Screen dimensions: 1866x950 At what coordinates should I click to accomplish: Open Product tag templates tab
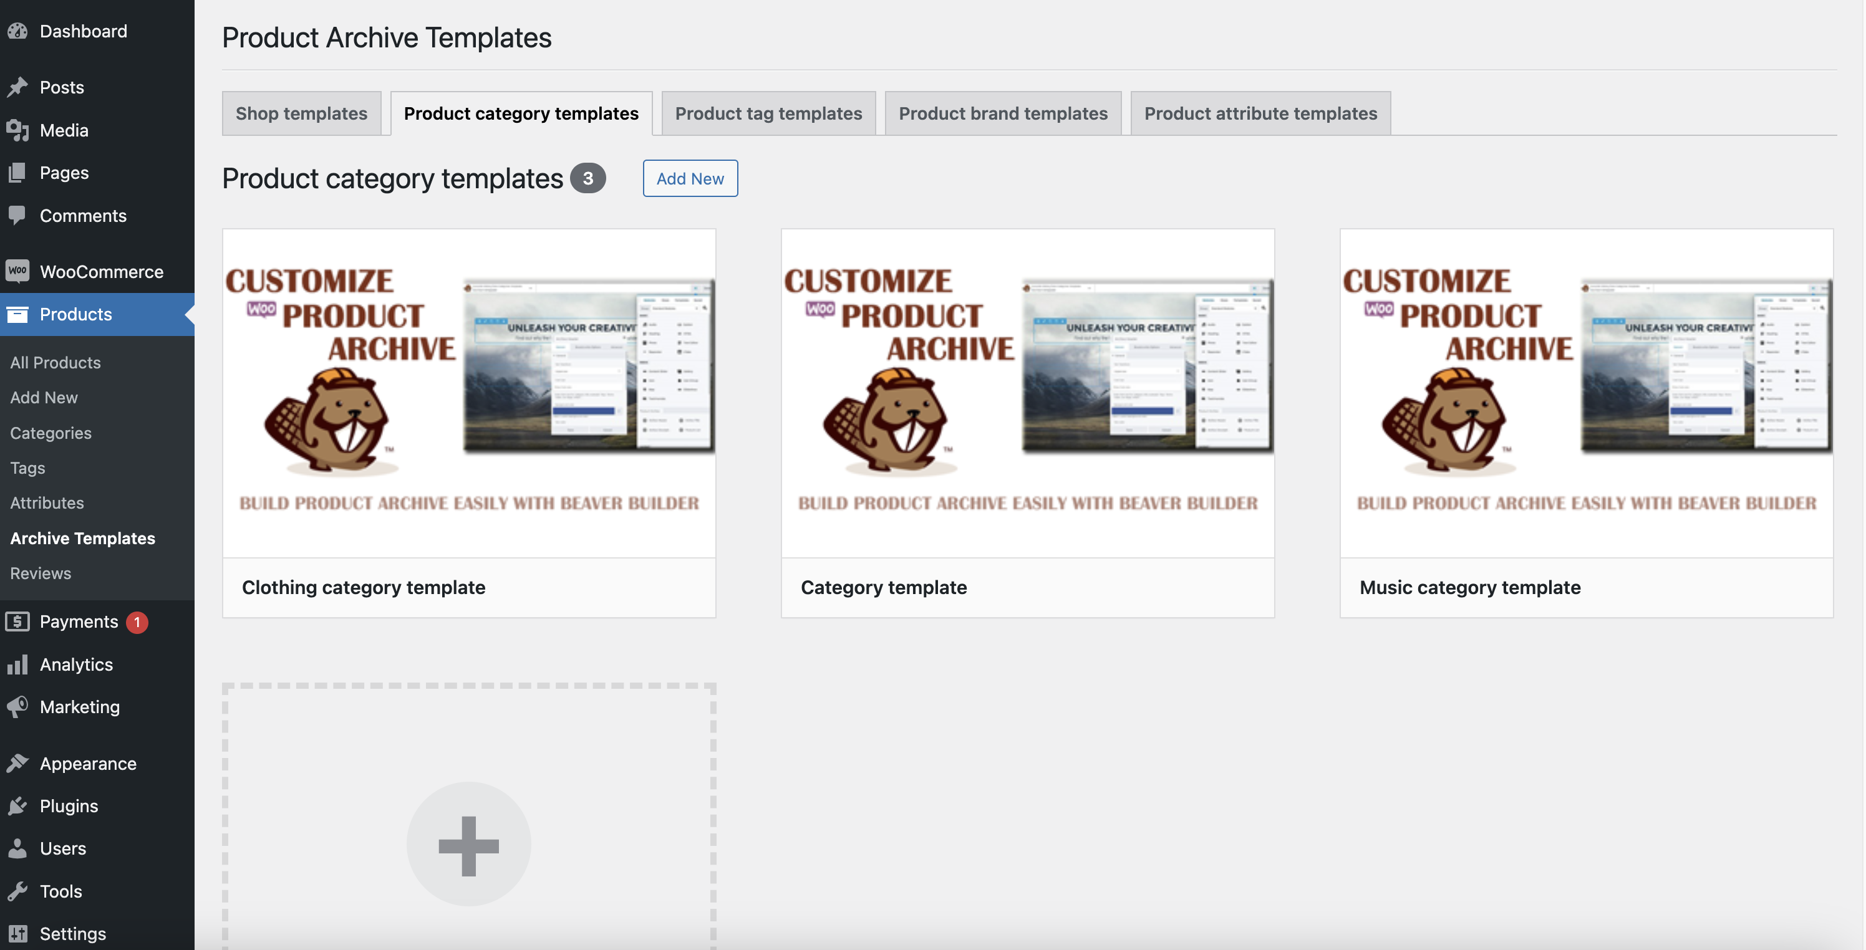(768, 113)
